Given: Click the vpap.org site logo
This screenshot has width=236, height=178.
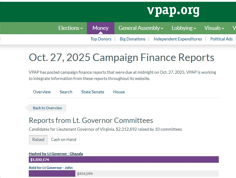Looking at the screenshot, I should point(173,11).
